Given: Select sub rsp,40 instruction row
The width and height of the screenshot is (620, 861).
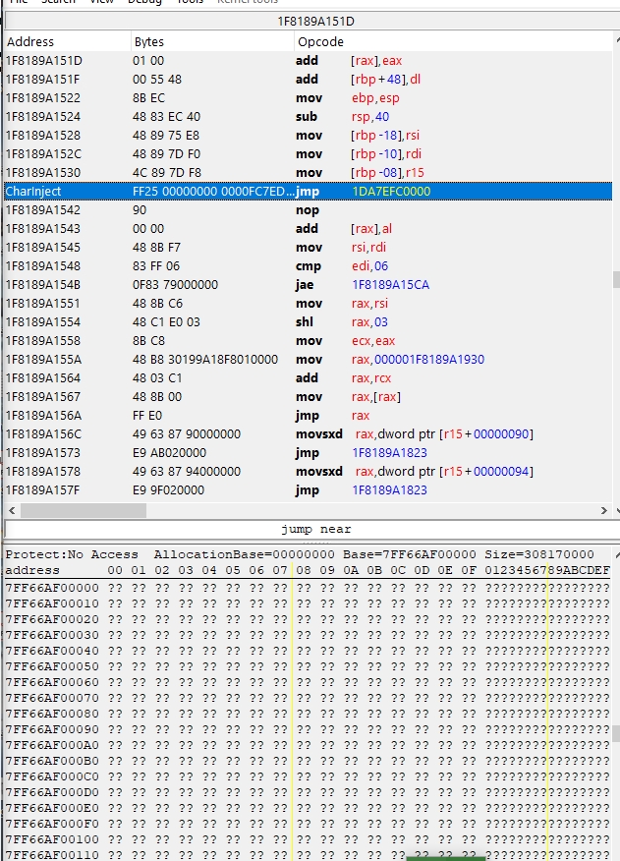Looking at the screenshot, I should point(307,117).
